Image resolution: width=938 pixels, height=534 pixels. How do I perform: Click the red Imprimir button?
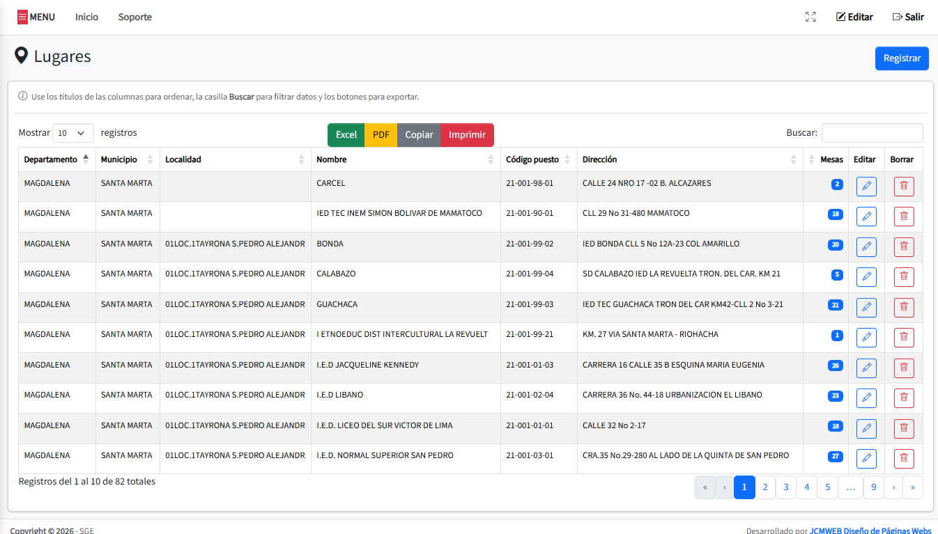[467, 135]
